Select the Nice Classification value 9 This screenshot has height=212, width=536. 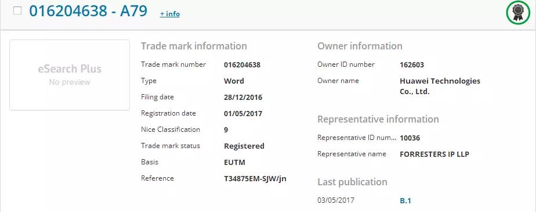click(226, 130)
